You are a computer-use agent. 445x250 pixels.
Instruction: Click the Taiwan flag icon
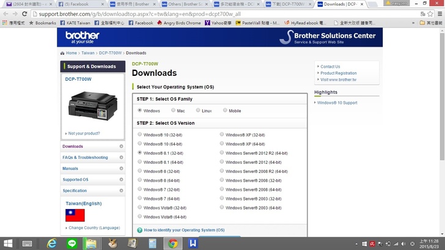75,215
